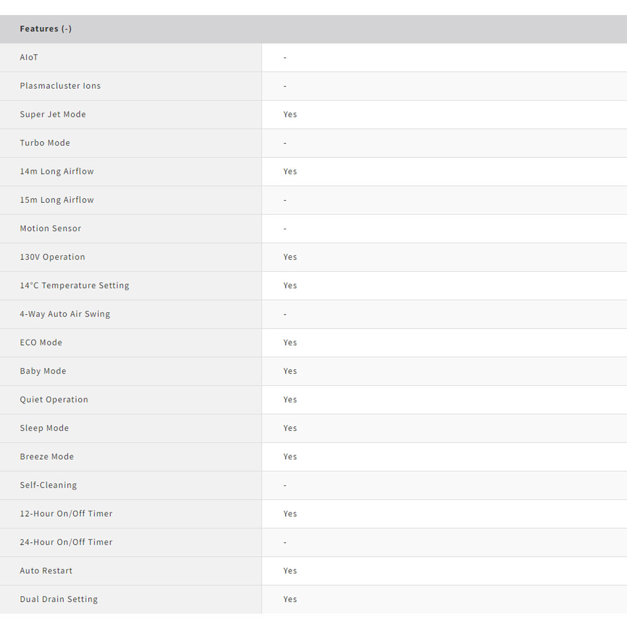Image resolution: width=627 pixels, height=627 pixels.
Task: Click the Sleep Mode label
Action: [44, 428]
